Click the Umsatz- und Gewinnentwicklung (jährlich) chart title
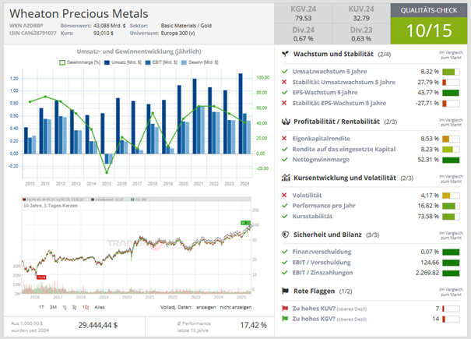 coord(139,51)
